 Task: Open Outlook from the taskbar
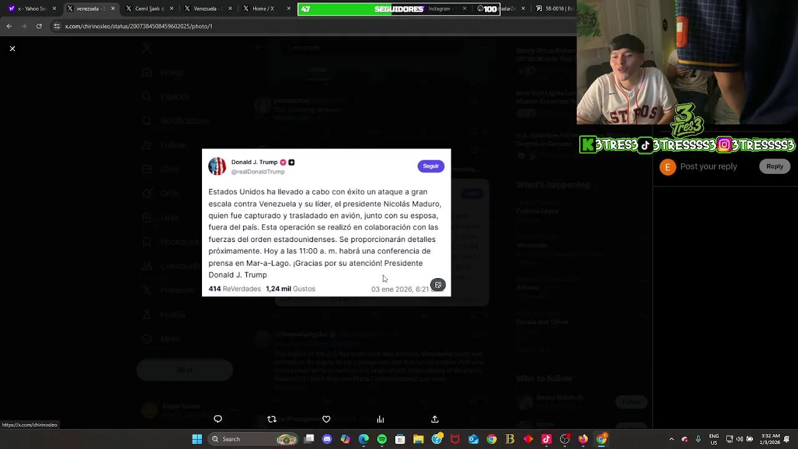pos(473,439)
